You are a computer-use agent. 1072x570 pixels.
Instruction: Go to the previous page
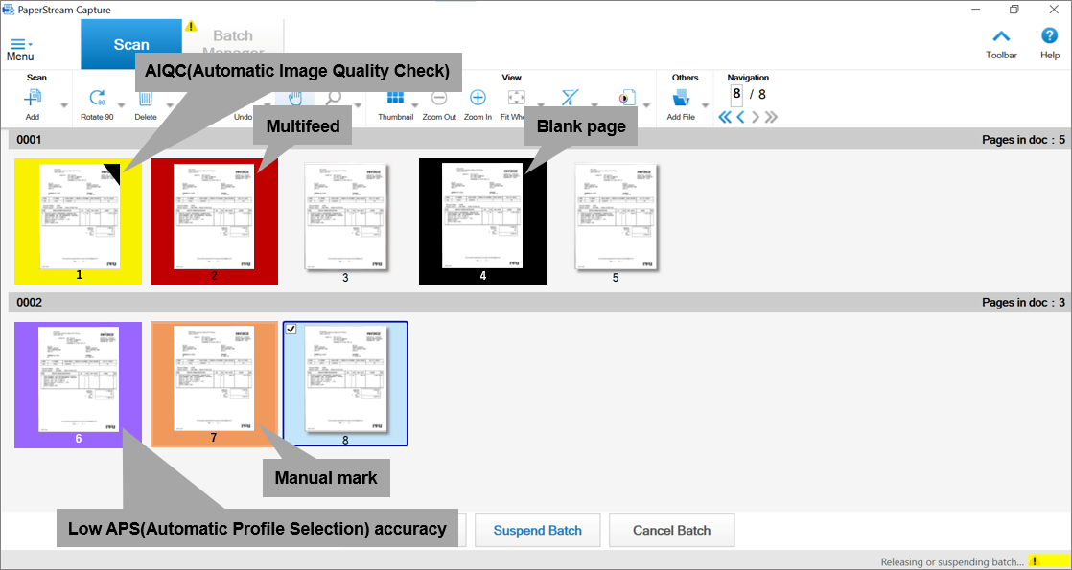(x=740, y=117)
